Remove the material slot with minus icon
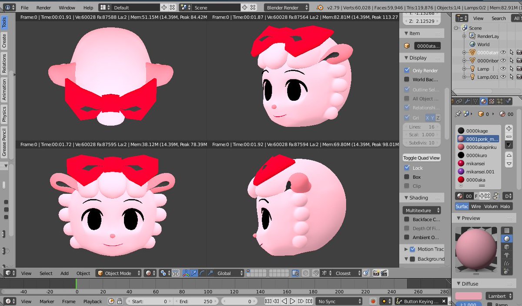 point(509,137)
